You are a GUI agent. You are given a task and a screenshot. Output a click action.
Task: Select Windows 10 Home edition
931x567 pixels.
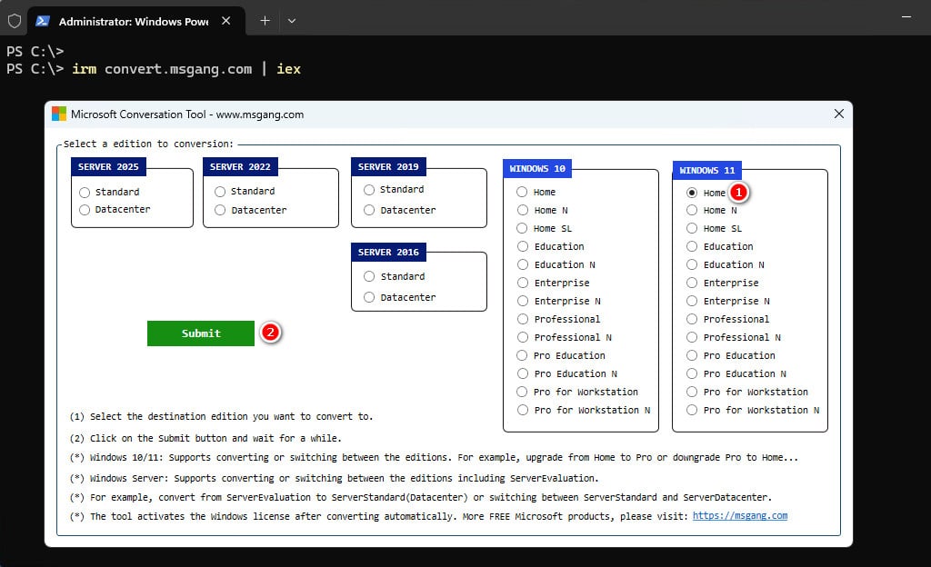click(x=536, y=192)
